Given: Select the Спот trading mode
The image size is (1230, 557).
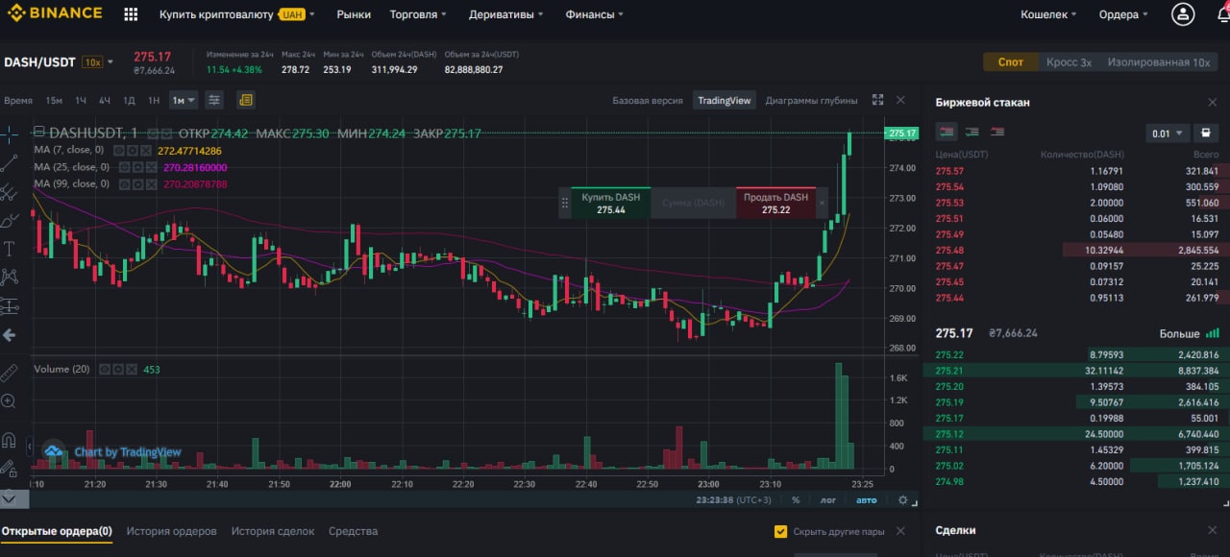Looking at the screenshot, I should 1010,61.
